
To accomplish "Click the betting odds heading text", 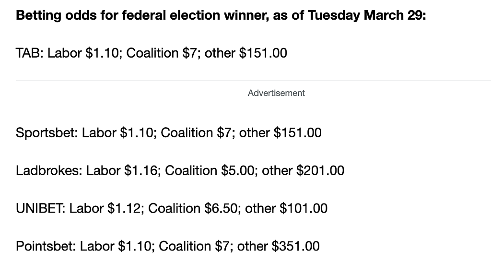I will pos(221,15).
